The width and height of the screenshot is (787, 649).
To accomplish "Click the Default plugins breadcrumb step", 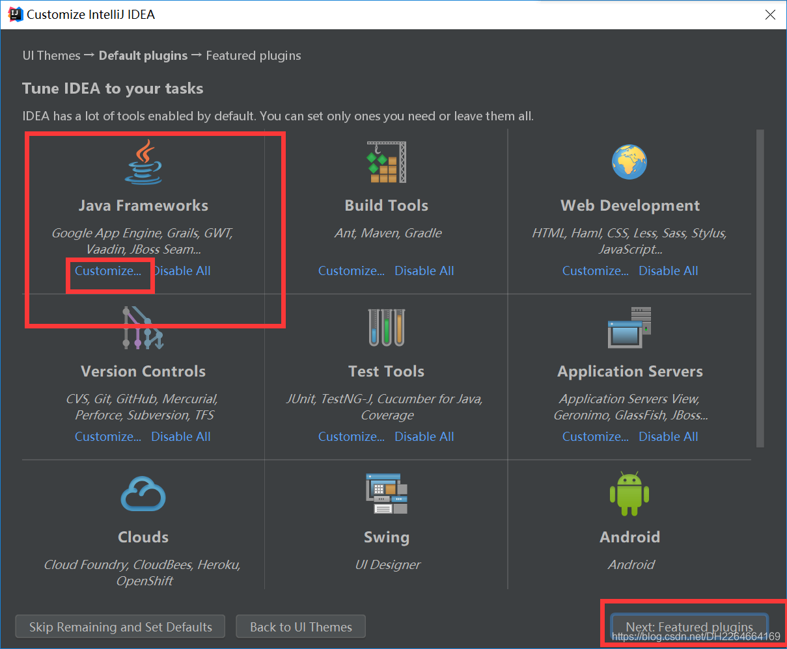I will [143, 55].
